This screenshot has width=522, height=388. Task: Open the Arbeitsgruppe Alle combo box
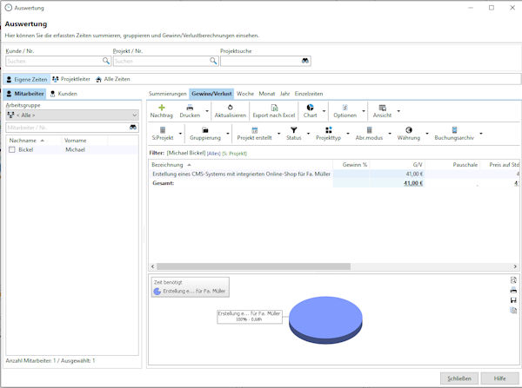tap(72, 115)
